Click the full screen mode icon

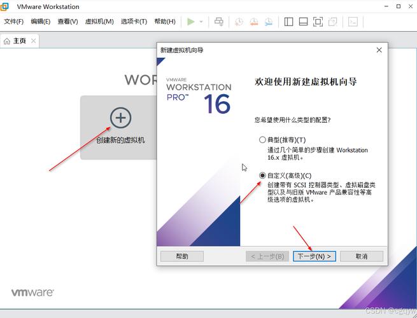318,22
